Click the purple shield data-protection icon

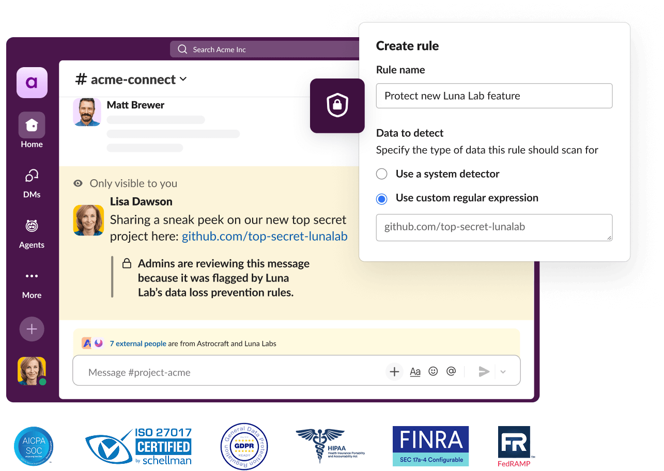click(x=337, y=105)
